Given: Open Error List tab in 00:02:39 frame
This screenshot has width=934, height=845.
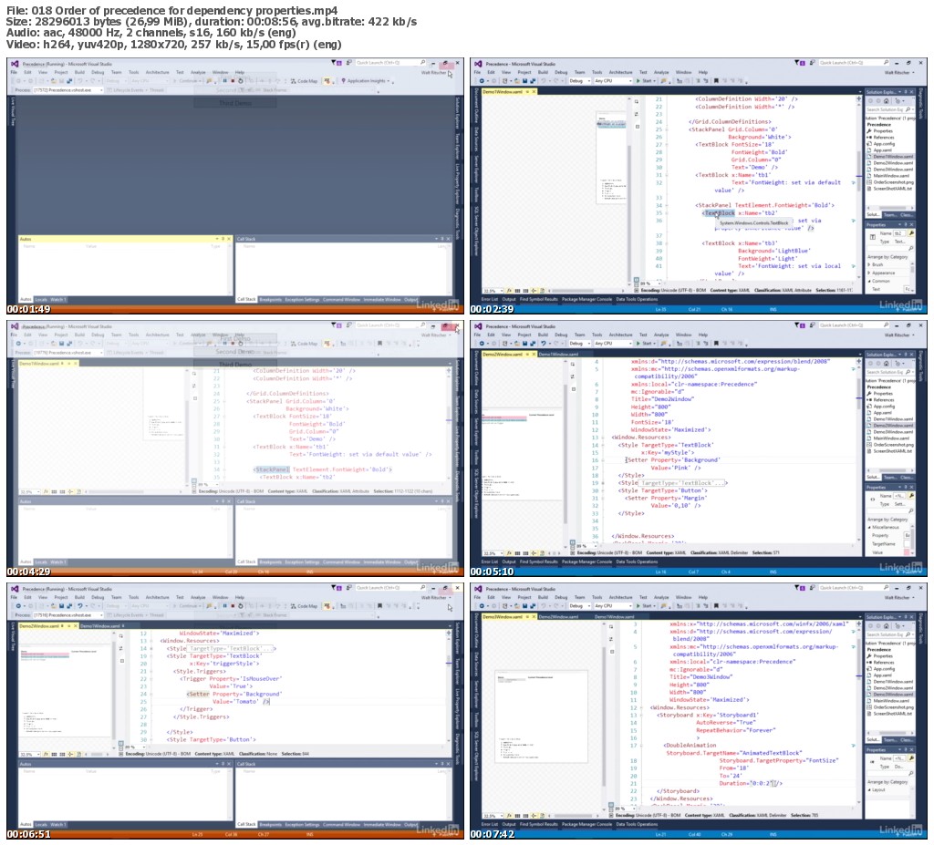Looking at the screenshot, I should click(x=490, y=299).
